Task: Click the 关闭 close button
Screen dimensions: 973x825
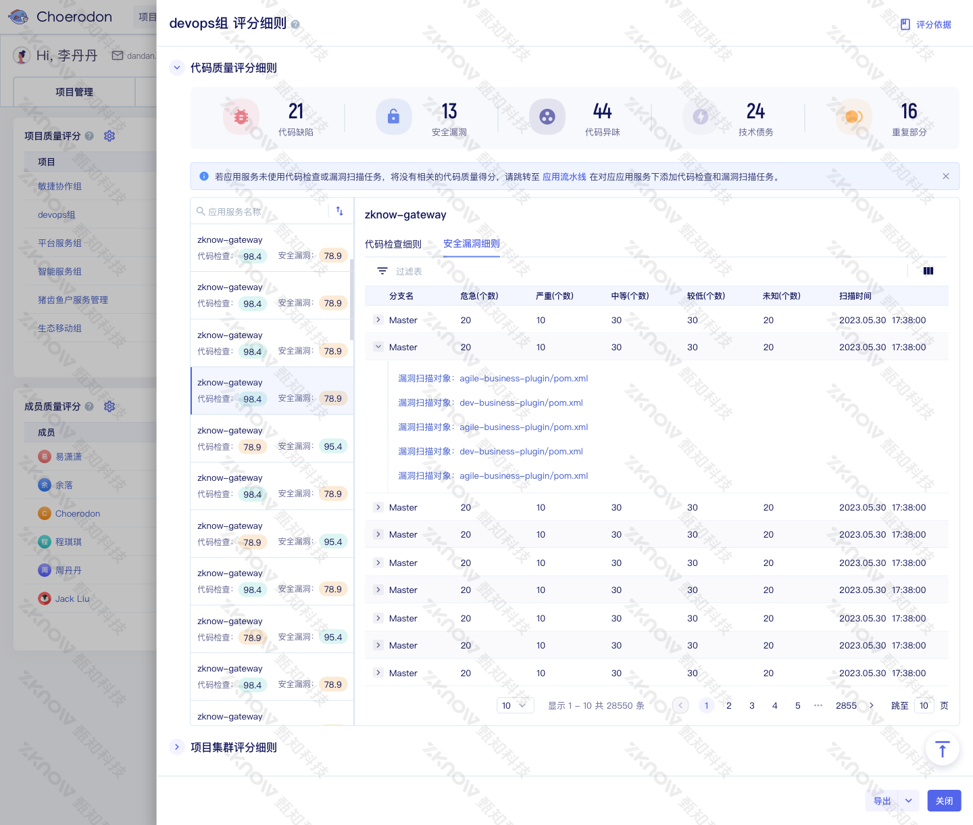Action: 944,801
